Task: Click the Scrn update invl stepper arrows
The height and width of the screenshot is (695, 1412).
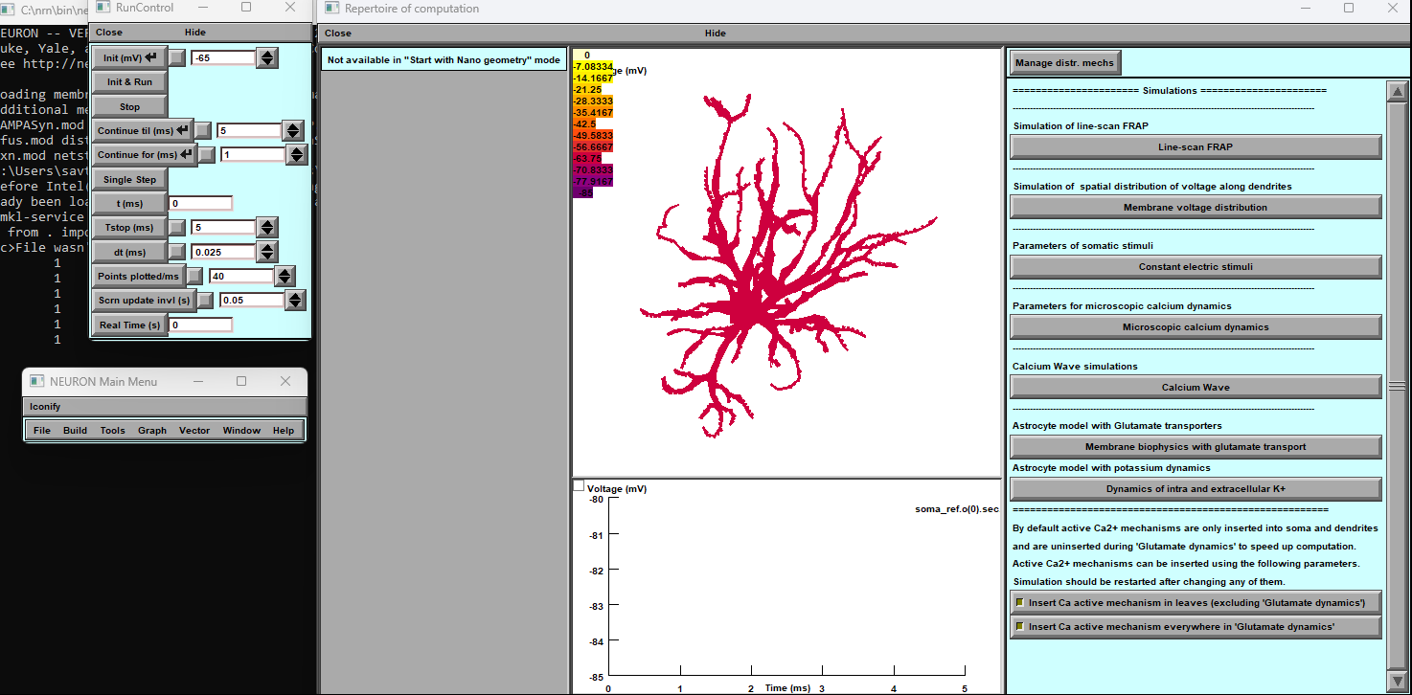Action: tap(295, 301)
